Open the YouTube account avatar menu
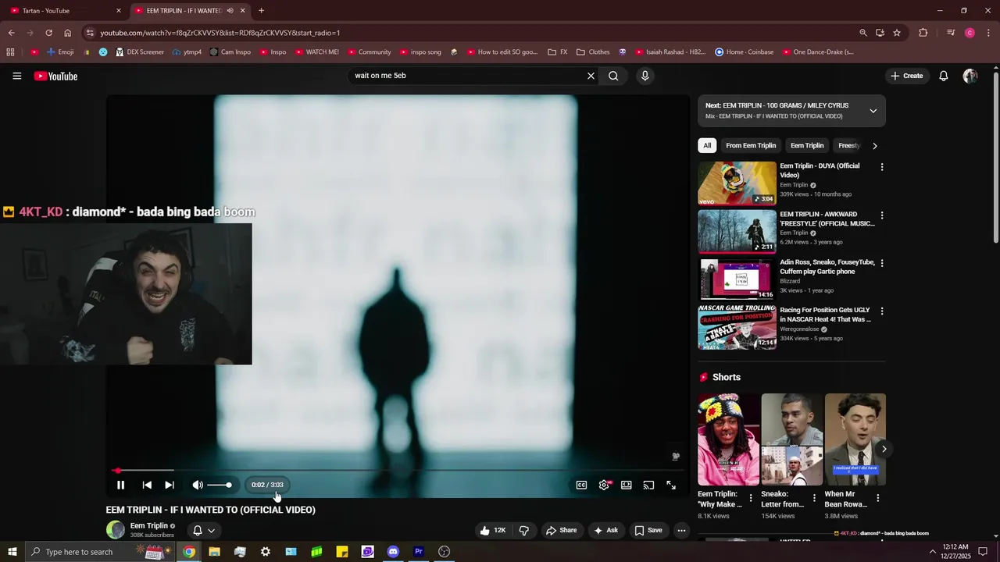This screenshot has width=1000, height=562. pyautogui.click(x=970, y=76)
